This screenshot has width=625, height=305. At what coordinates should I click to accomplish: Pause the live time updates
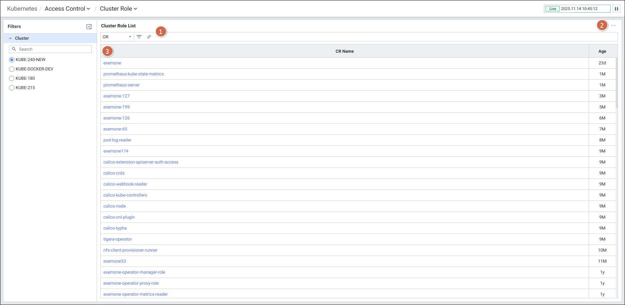click(x=616, y=9)
